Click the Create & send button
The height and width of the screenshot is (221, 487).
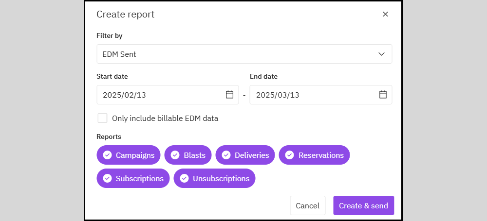[x=364, y=205]
